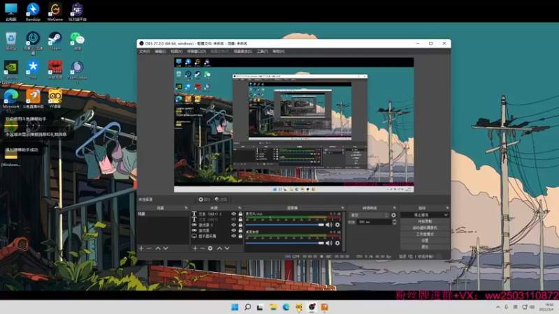The image size is (559, 314).
Task: Mute the 桌面音频 channel speaker
Action: tap(328, 243)
